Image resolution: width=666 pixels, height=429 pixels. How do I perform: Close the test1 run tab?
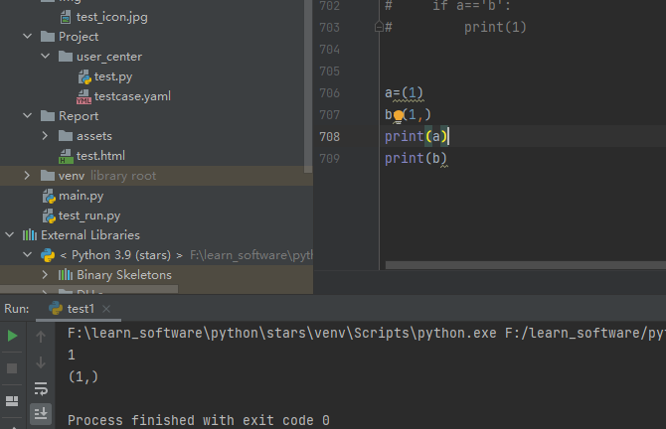(x=106, y=309)
